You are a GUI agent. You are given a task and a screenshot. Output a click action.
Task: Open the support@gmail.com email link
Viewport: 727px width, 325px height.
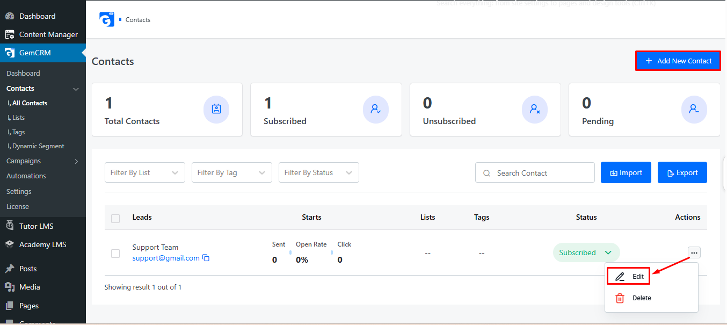click(166, 258)
